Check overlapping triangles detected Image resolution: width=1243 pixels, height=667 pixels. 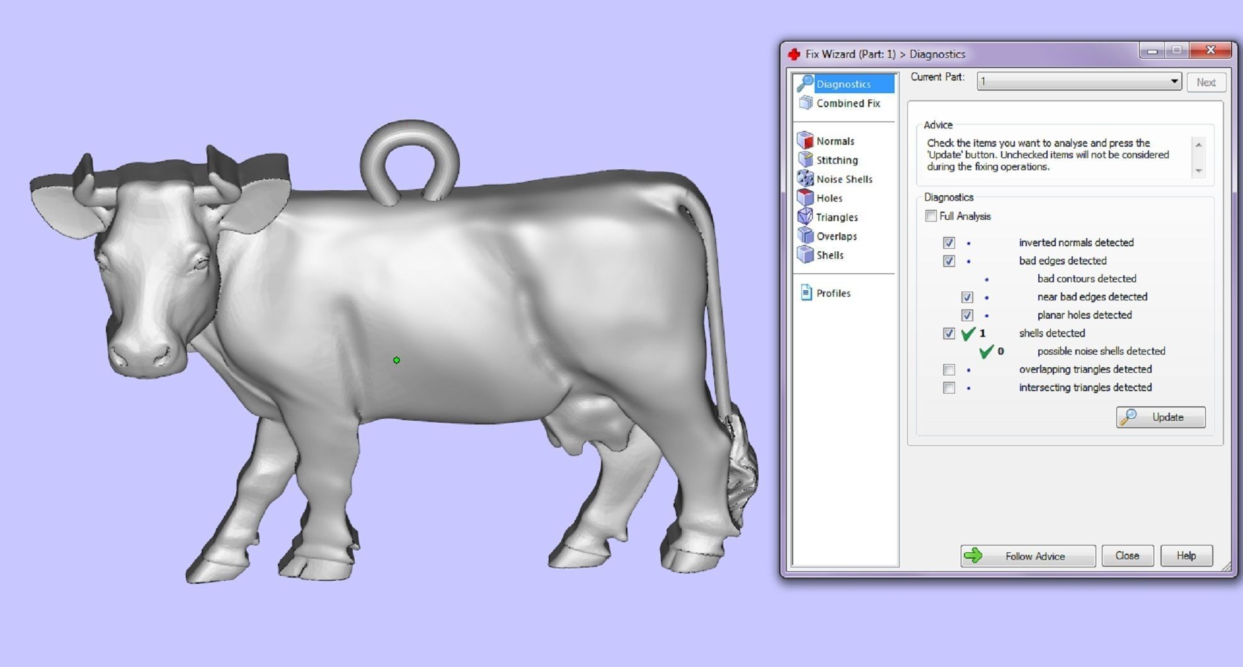[x=949, y=369]
